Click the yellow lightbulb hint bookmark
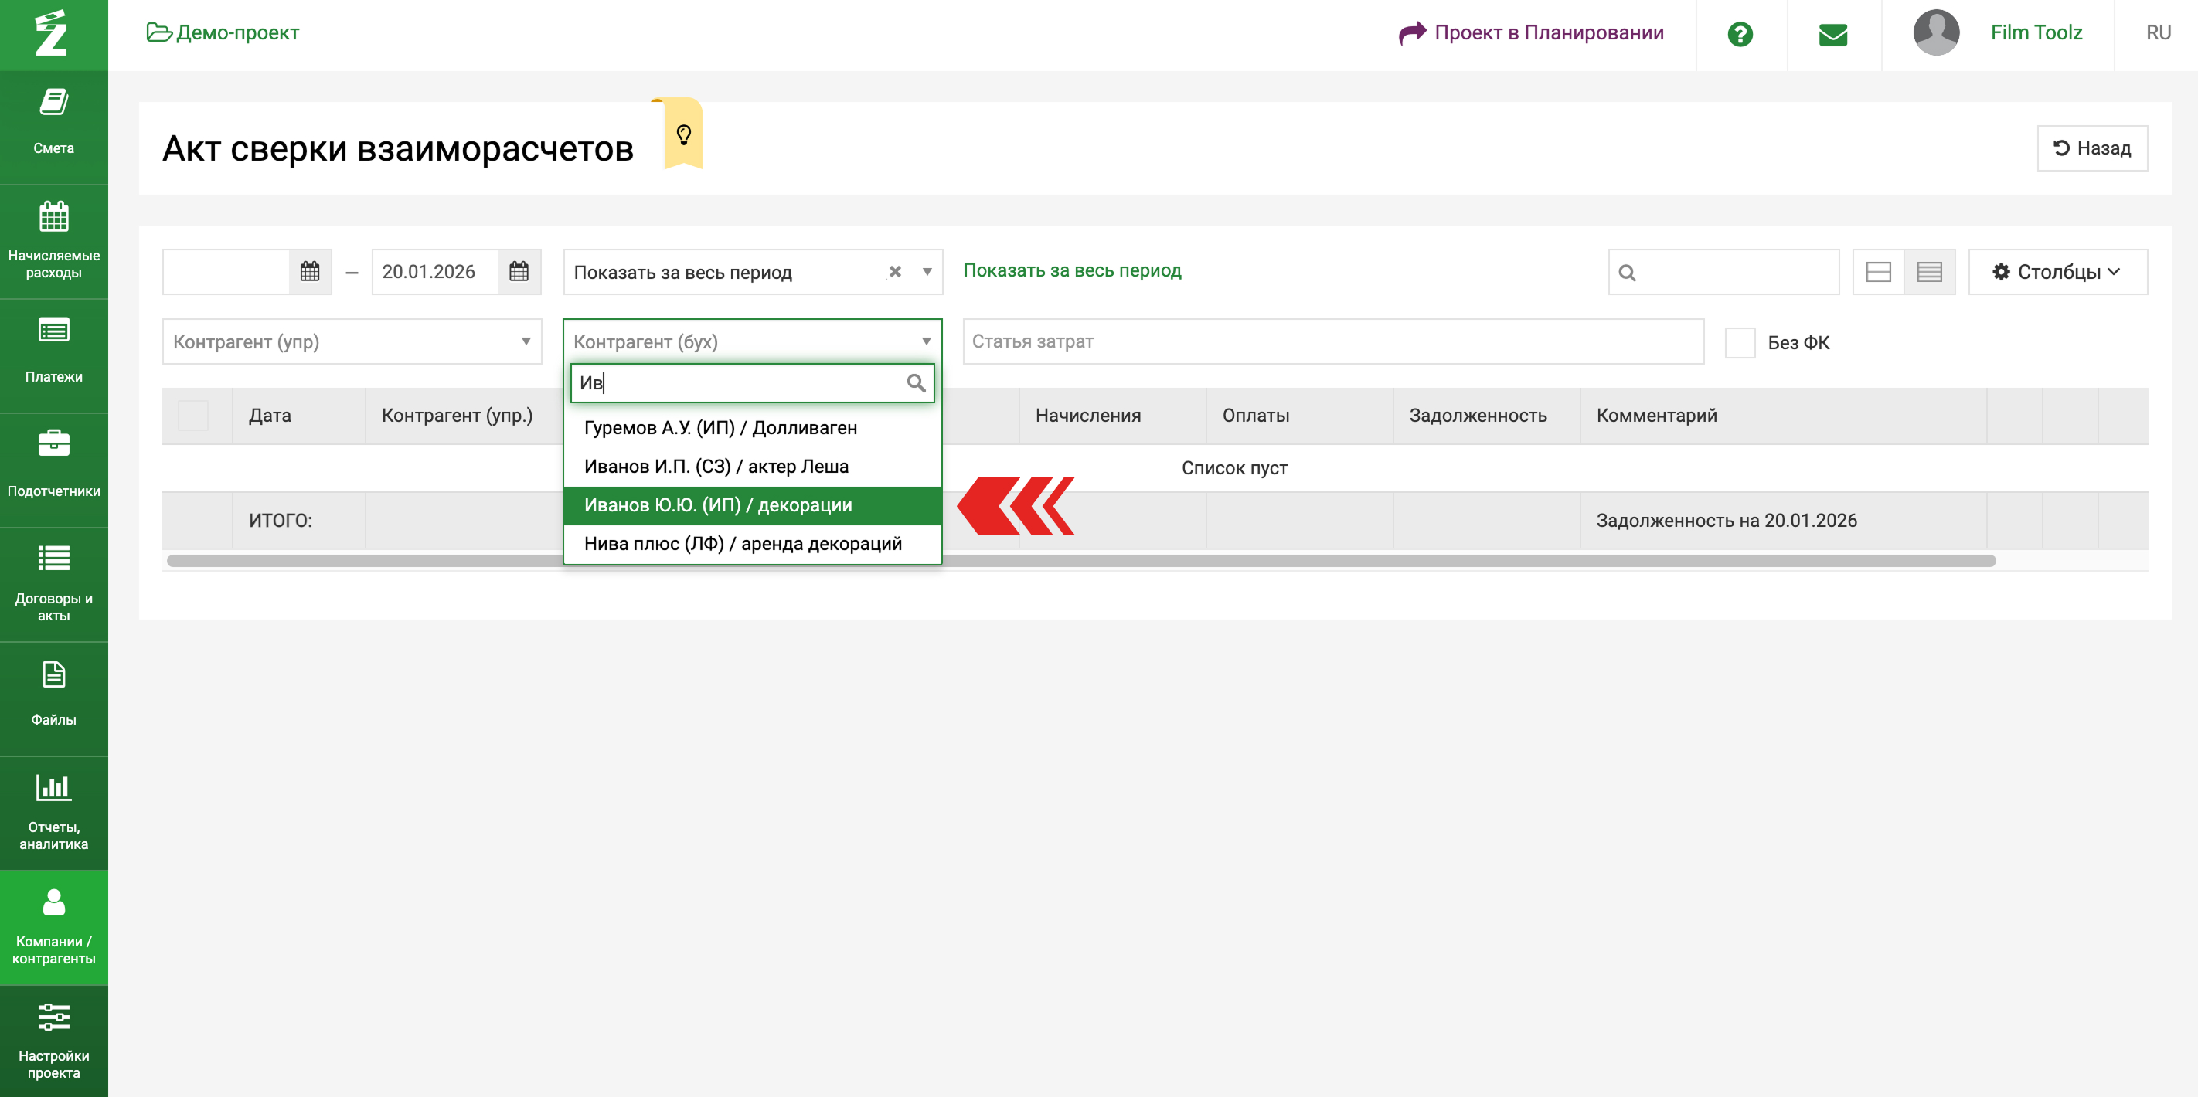The image size is (2198, 1097). (x=683, y=134)
